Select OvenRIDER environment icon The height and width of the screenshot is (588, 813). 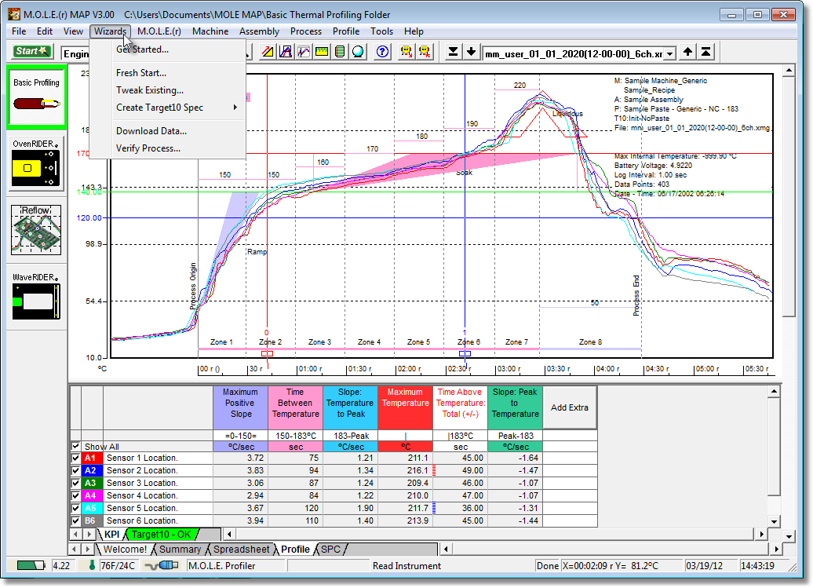tap(36, 163)
